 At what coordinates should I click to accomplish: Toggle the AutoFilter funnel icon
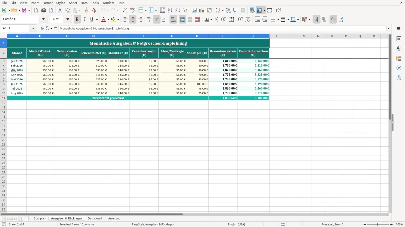[185, 10]
